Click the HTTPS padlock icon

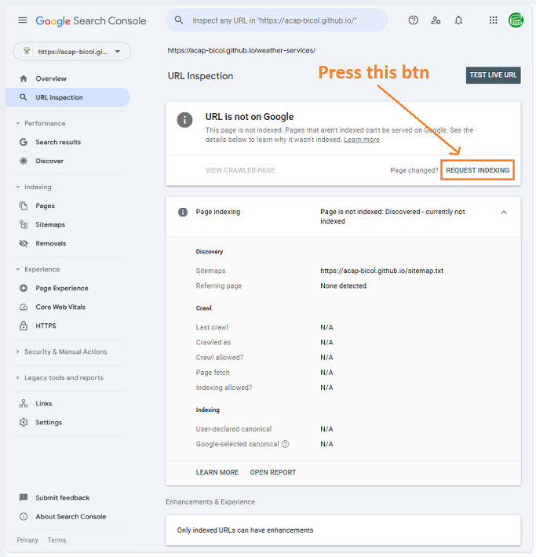24,326
